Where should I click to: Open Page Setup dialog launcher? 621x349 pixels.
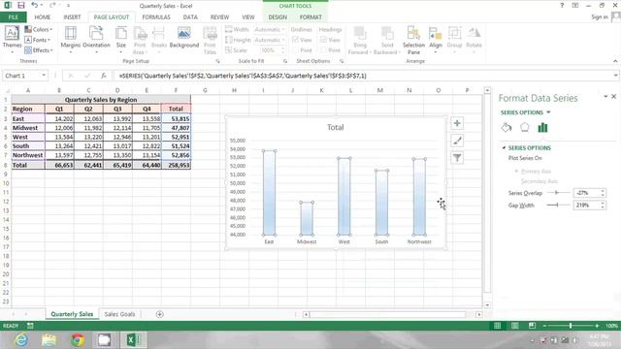(217, 61)
